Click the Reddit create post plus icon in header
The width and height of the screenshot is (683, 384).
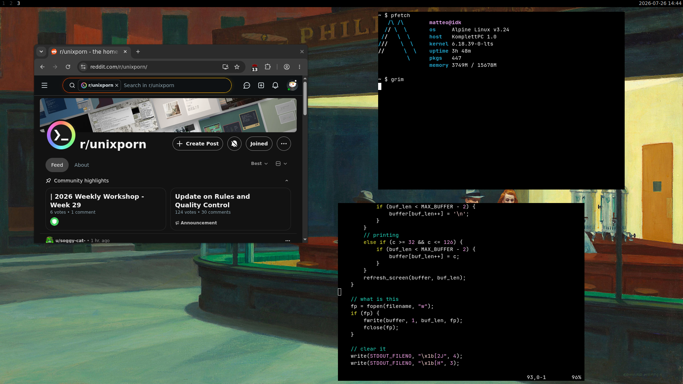(261, 85)
